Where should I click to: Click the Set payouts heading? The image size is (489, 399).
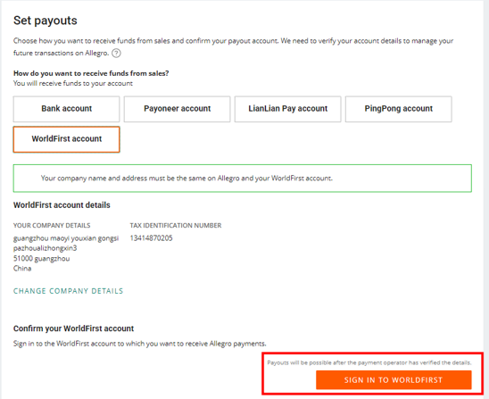click(x=46, y=21)
